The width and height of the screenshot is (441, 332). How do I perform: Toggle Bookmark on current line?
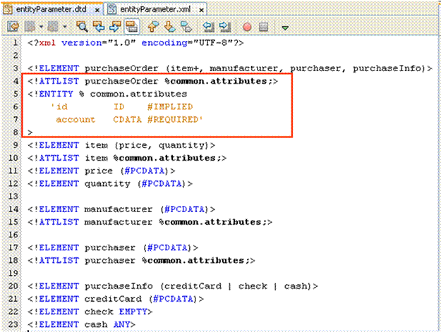pos(186,27)
